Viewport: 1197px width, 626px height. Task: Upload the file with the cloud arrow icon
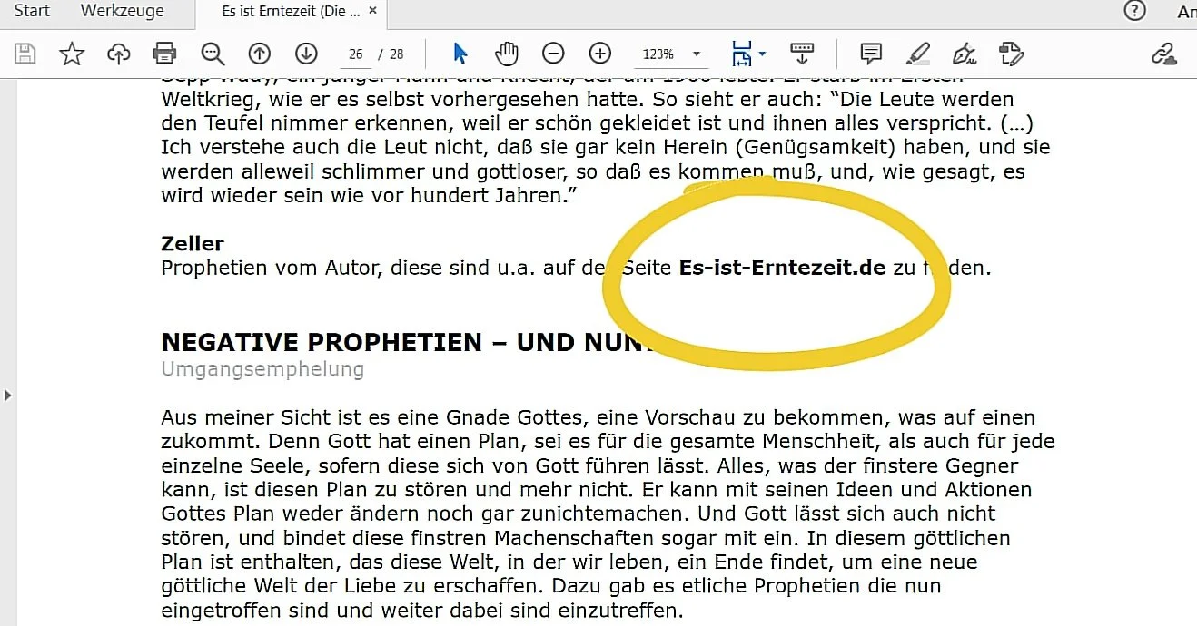click(x=119, y=54)
